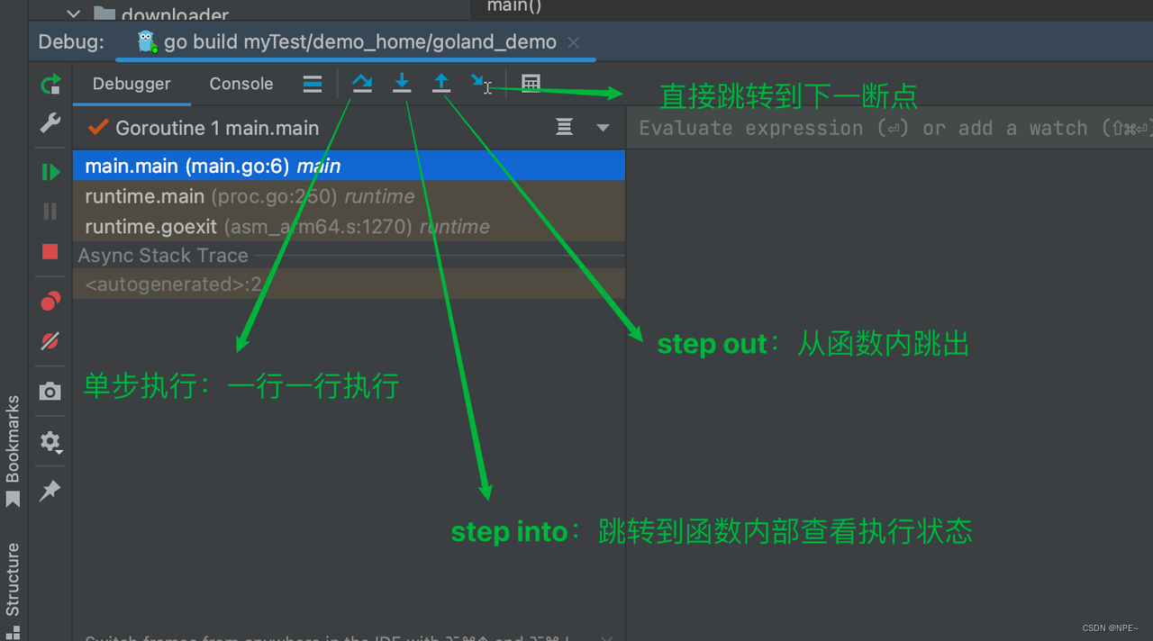This screenshot has width=1153, height=641.
Task: Click the Step Out icon
Action: (x=441, y=83)
